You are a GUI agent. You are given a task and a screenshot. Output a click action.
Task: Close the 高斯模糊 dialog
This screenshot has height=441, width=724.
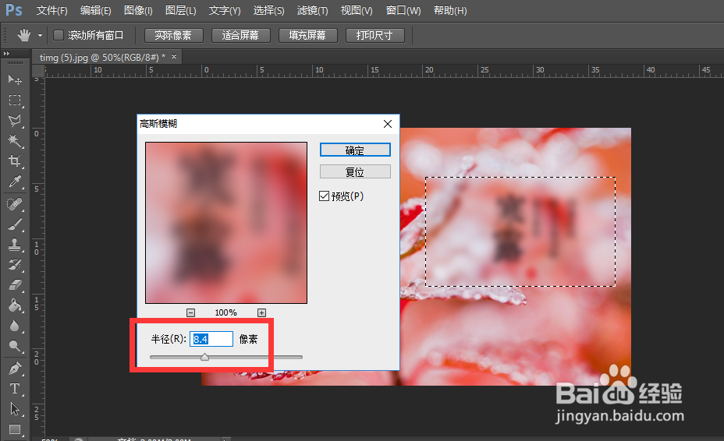(x=388, y=124)
